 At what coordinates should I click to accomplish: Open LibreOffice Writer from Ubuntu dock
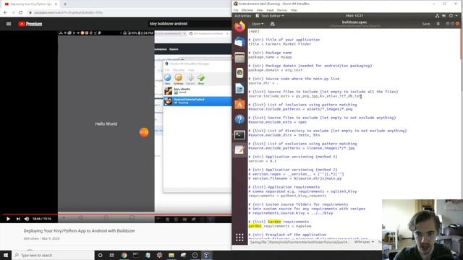pos(239,88)
